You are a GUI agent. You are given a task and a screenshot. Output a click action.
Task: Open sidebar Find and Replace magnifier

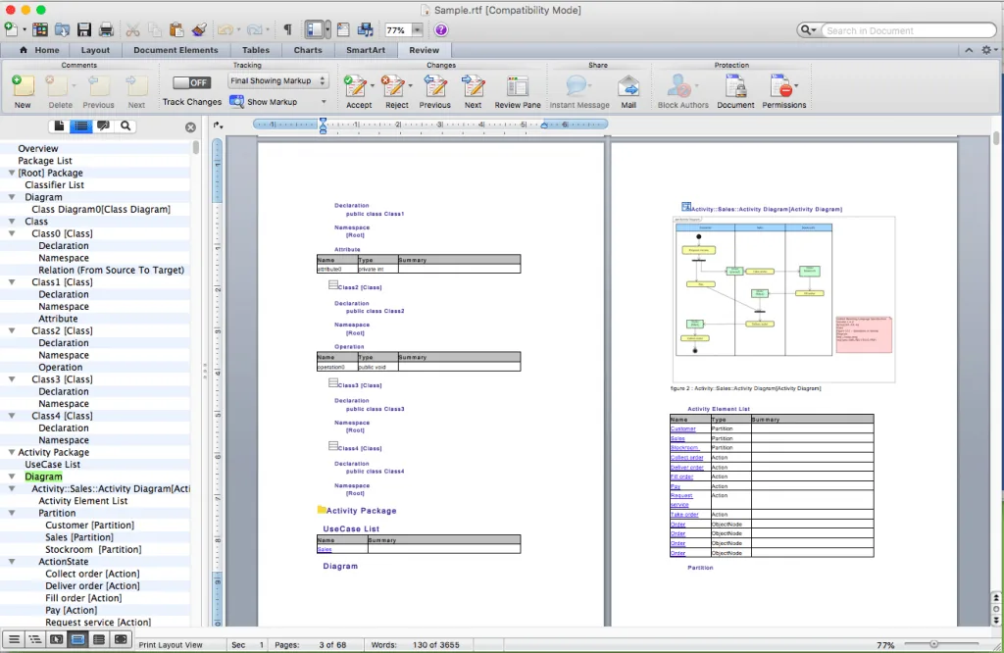[x=125, y=126]
